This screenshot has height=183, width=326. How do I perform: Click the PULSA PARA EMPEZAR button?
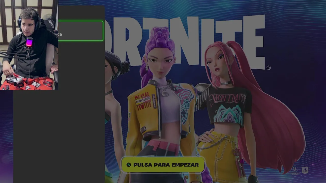pyautogui.click(x=163, y=165)
